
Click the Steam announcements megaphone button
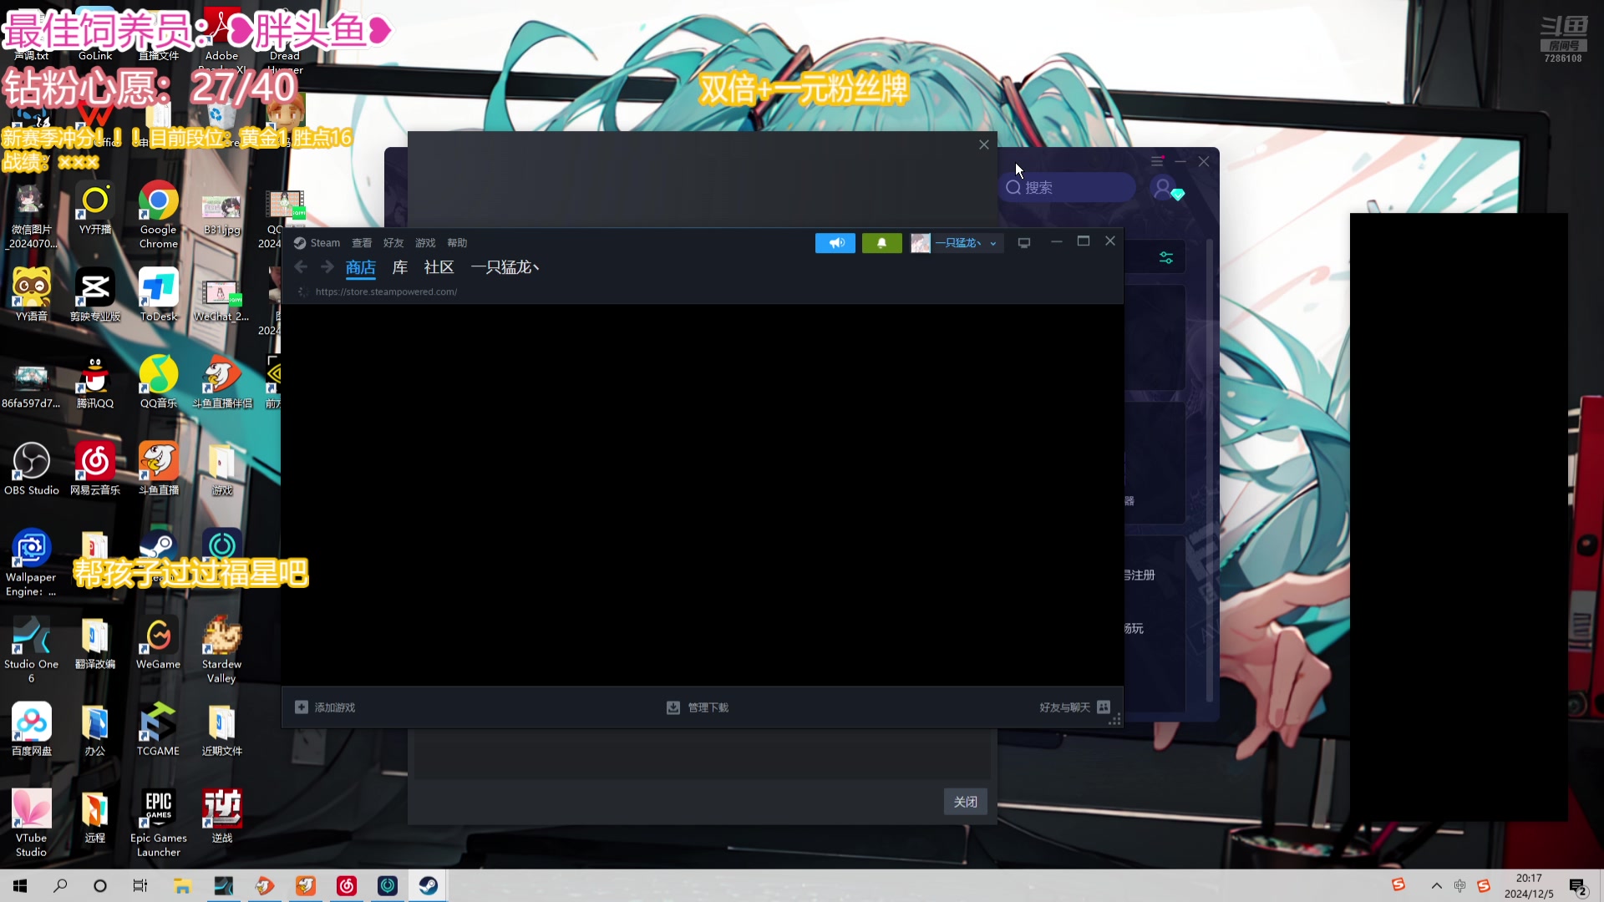[x=835, y=243]
